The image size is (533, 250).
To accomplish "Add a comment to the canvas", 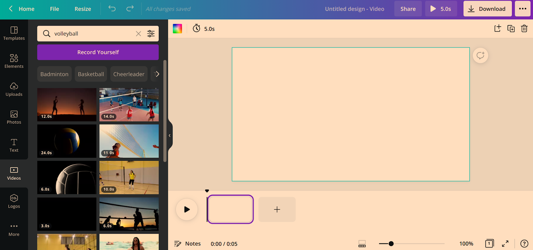I will coord(480,55).
